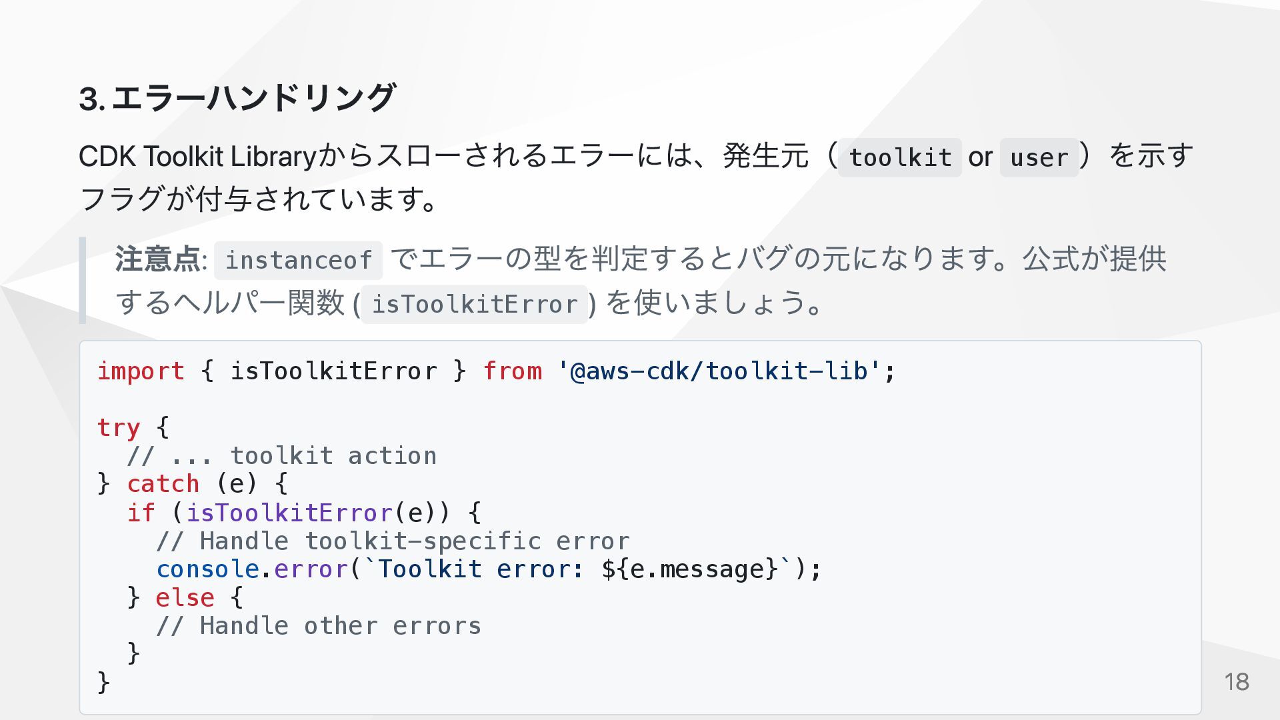Click the instanceof code badge

click(298, 260)
